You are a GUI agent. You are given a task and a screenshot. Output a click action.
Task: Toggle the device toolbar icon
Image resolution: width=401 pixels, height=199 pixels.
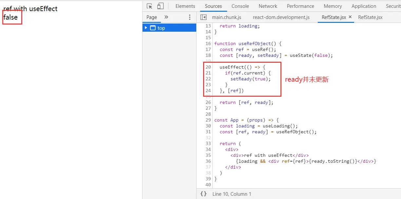(x=160, y=6)
